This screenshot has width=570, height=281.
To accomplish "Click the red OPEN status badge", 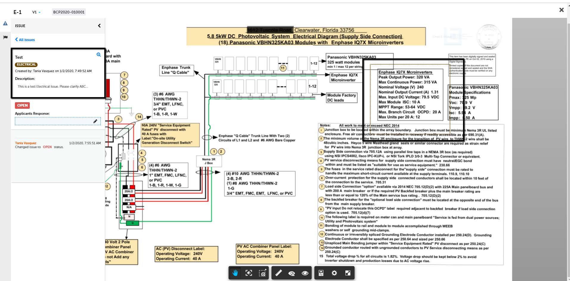I will tap(22, 105).
